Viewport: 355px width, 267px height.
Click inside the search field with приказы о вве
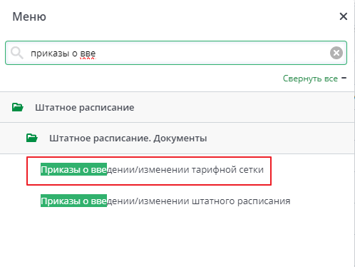(x=176, y=53)
